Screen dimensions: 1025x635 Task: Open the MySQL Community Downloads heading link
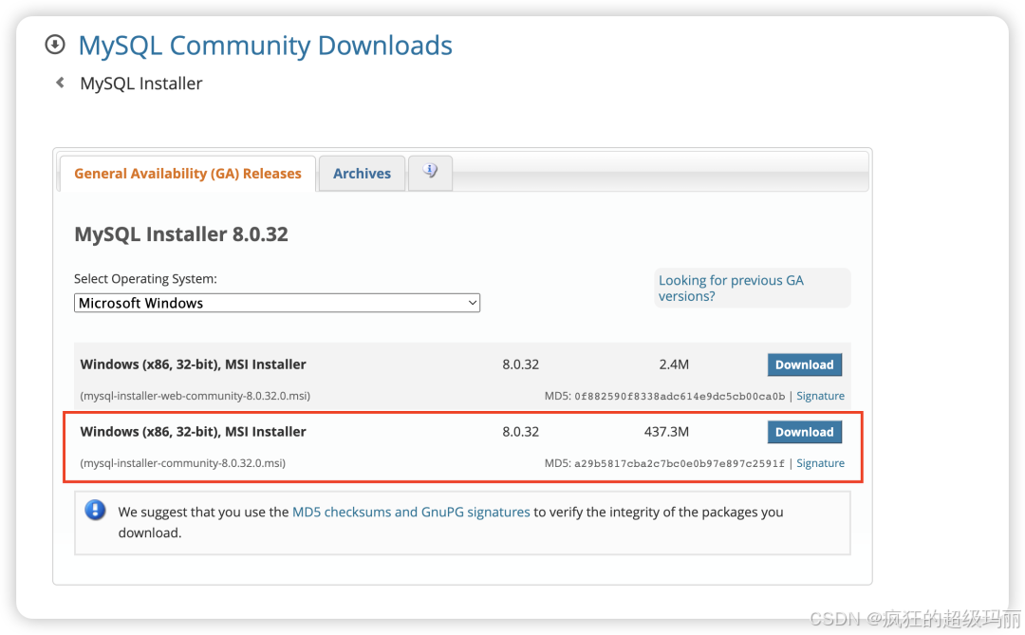coord(265,46)
